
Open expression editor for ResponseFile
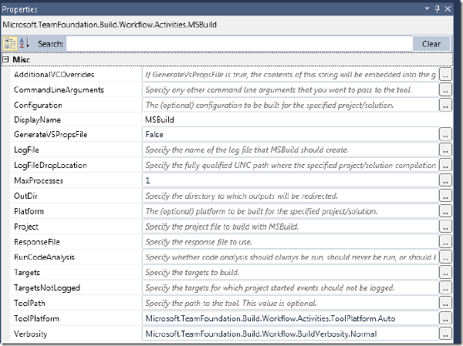point(445,242)
